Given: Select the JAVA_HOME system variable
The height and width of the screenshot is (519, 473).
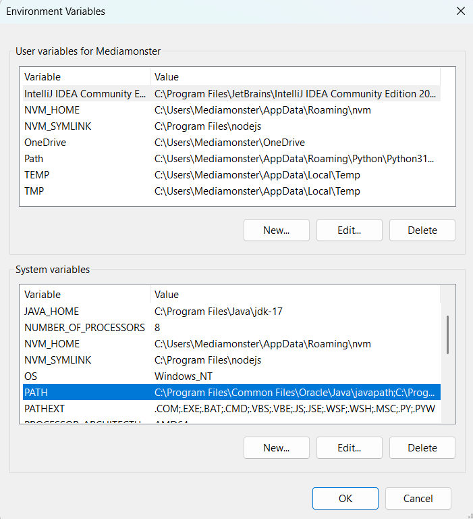Looking at the screenshot, I should [x=231, y=311].
